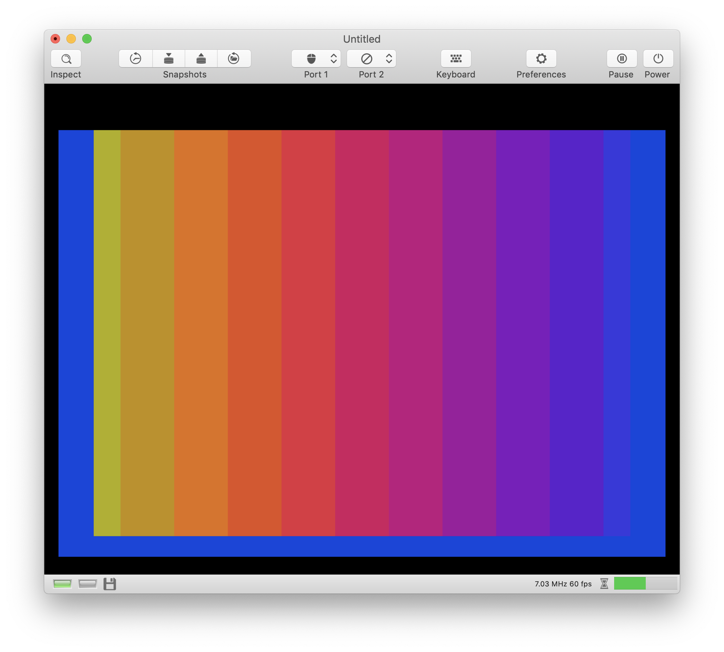Toggle the Power button
724x652 pixels.
pos(658,58)
